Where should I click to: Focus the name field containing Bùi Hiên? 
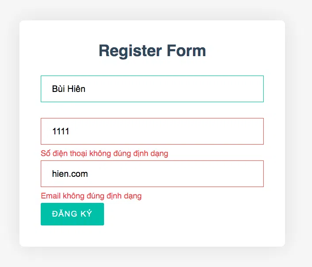coord(152,89)
